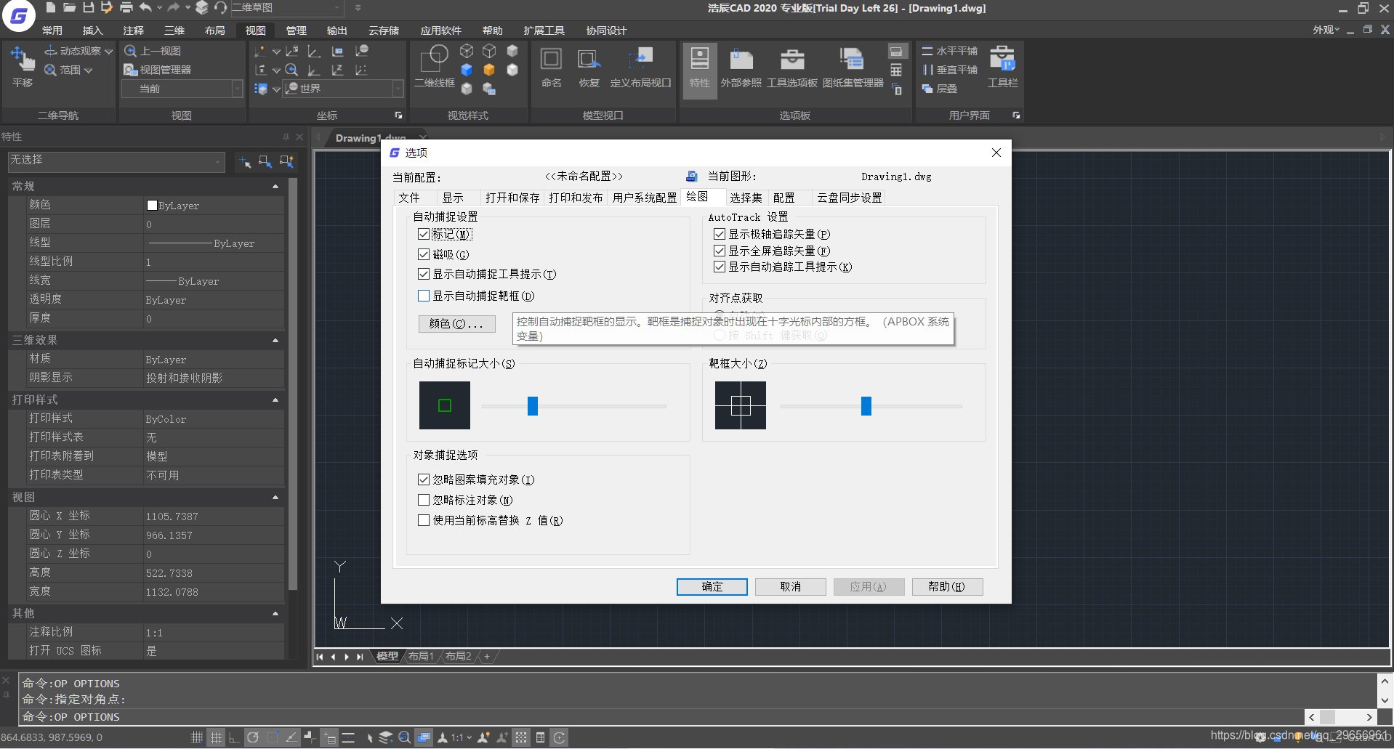Image resolution: width=1394 pixels, height=749 pixels.
Task: Click the select objects icon in 特性 panel
Action: point(265,161)
